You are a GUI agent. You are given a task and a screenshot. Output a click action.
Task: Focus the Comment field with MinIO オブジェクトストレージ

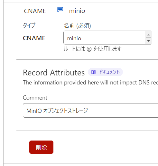tap(90, 111)
